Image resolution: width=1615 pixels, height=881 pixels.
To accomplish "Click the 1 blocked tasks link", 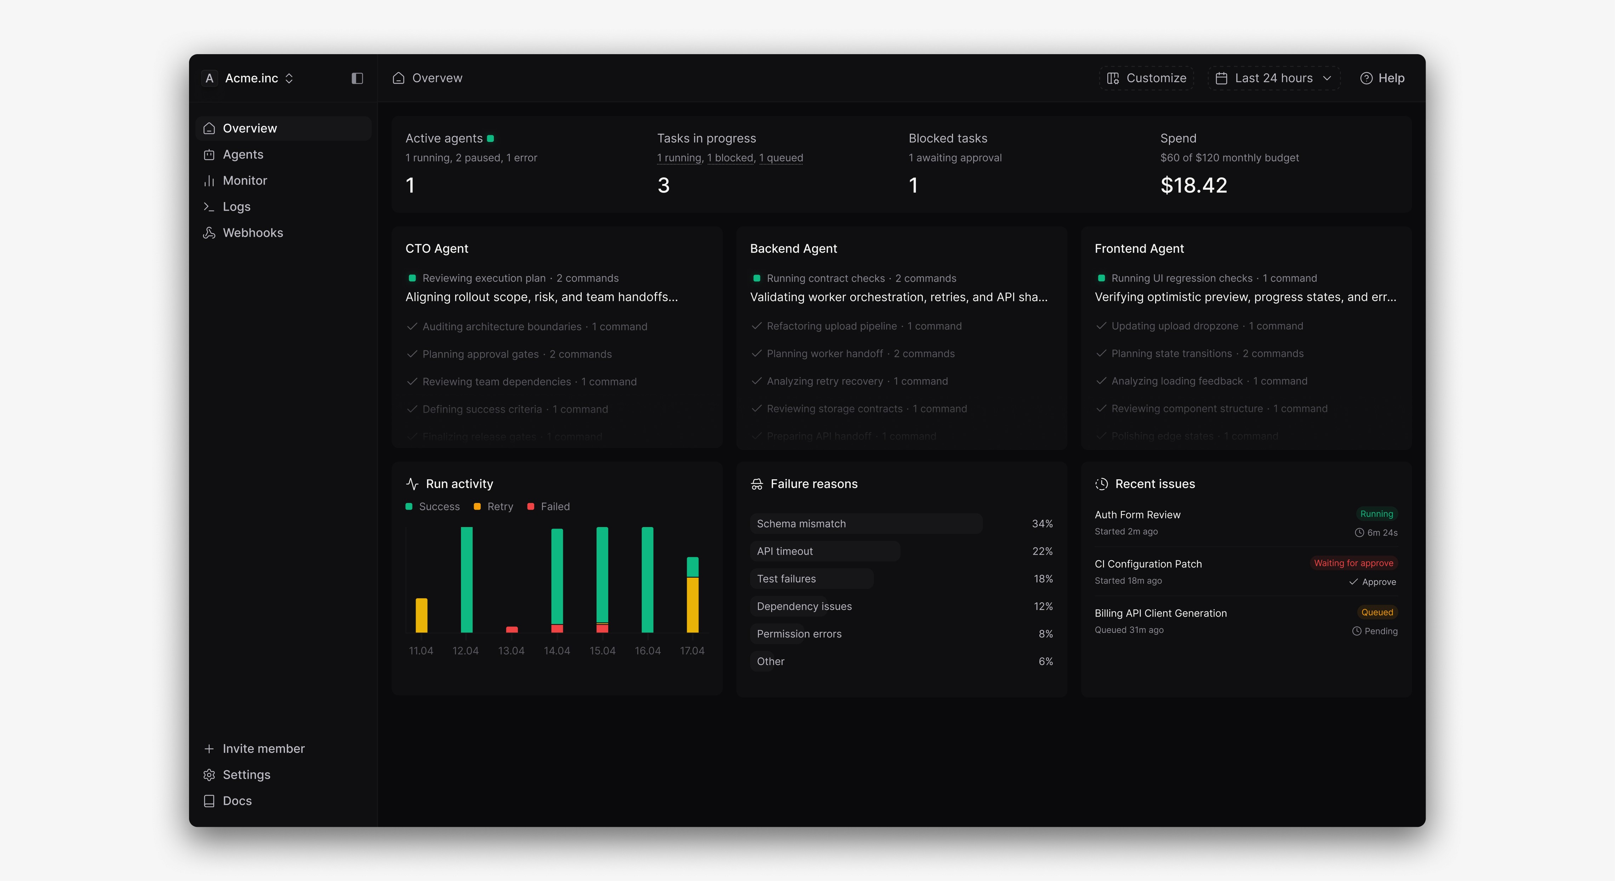I will click(x=730, y=158).
